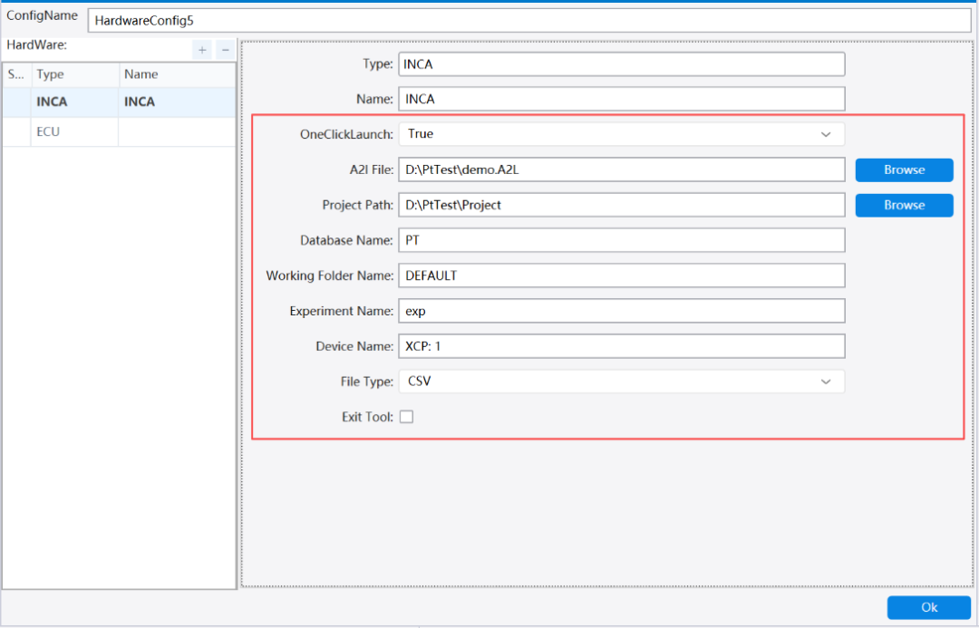Sort by the Name column header
Image resolution: width=979 pixels, height=628 pixels.
click(x=178, y=74)
